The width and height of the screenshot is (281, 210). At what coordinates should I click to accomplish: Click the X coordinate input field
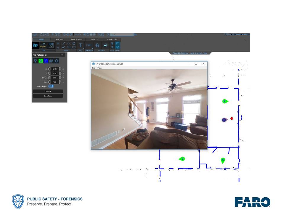[55, 69]
